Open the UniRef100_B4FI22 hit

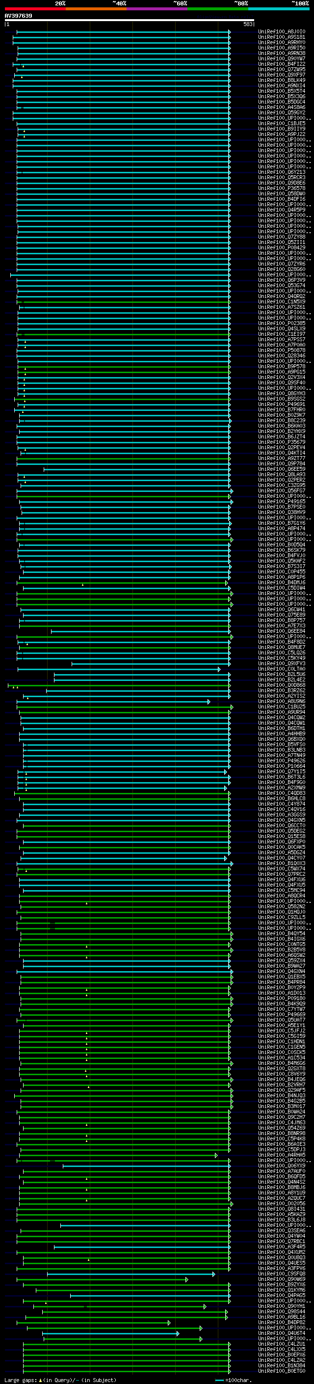[282, 64]
